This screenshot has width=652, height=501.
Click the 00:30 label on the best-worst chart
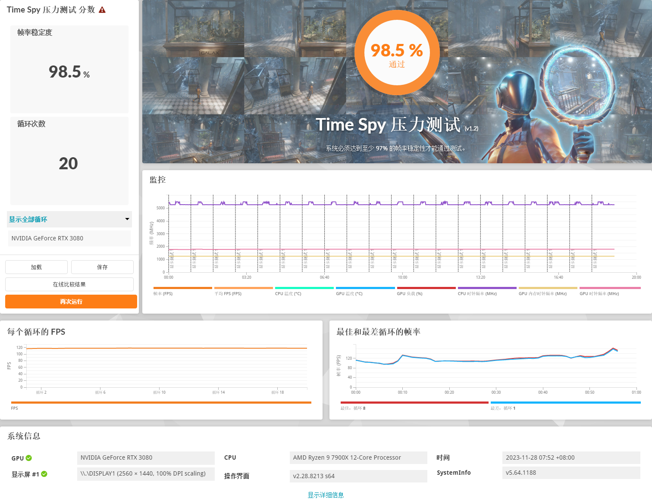pos(496,392)
